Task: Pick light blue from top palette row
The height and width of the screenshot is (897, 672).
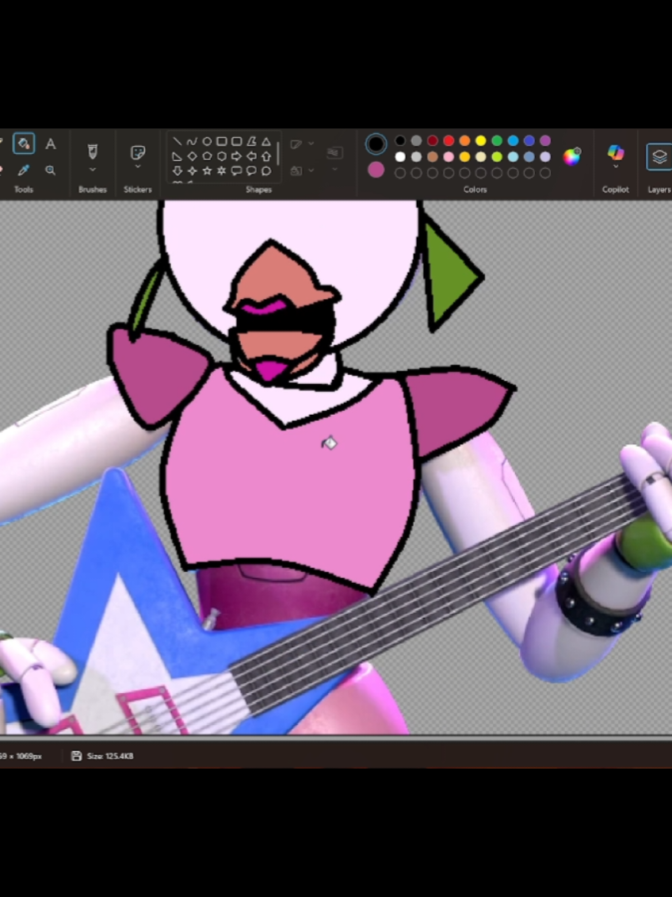Action: pyautogui.click(x=514, y=140)
